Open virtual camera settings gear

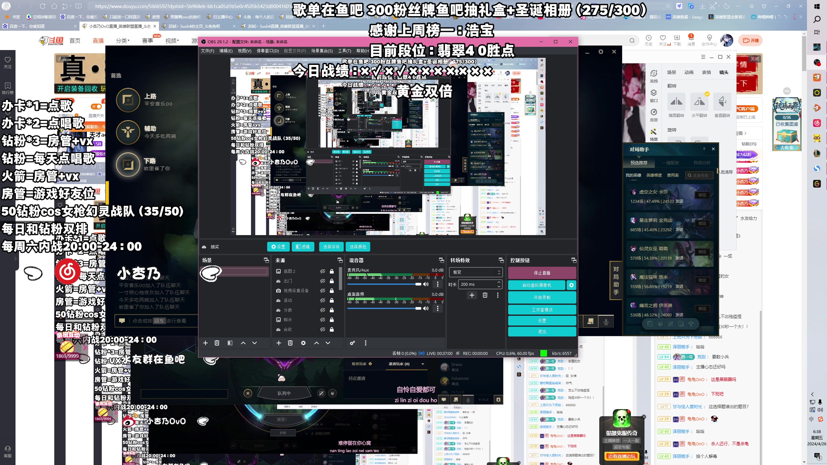pyautogui.click(x=571, y=285)
